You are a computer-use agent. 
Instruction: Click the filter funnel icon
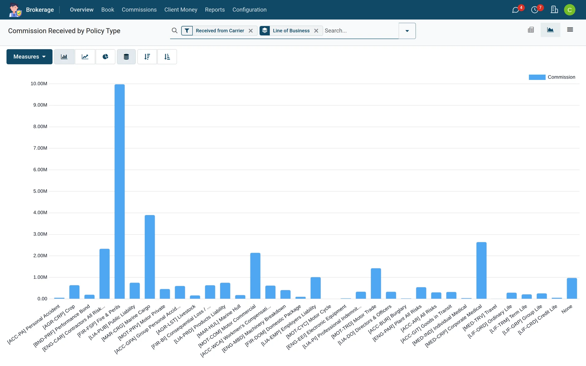(187, 30)
